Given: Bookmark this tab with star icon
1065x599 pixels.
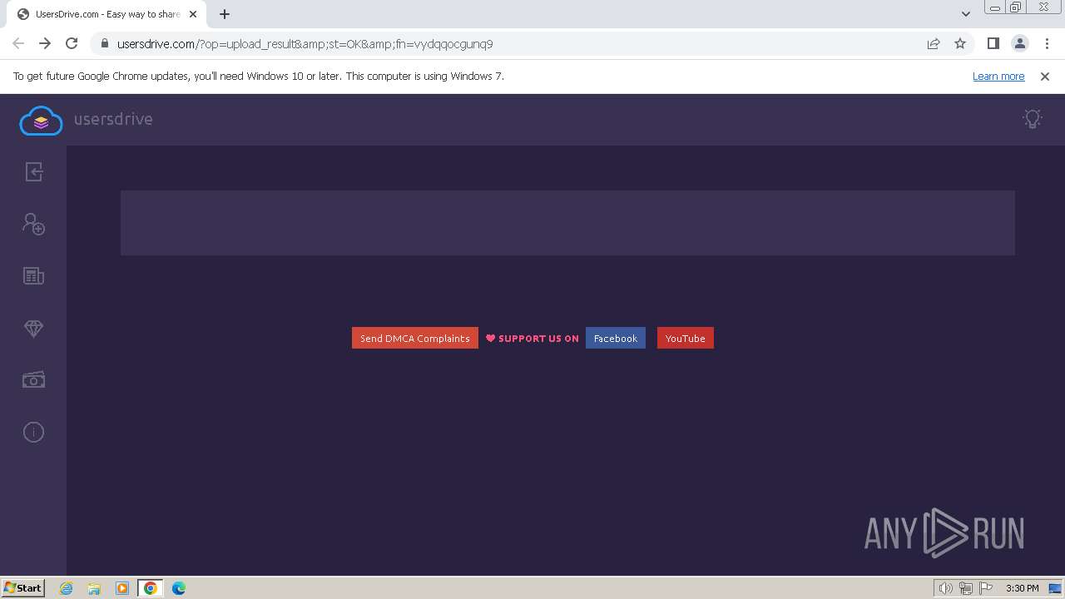Looking at the screenshot, I should (960, 43).
